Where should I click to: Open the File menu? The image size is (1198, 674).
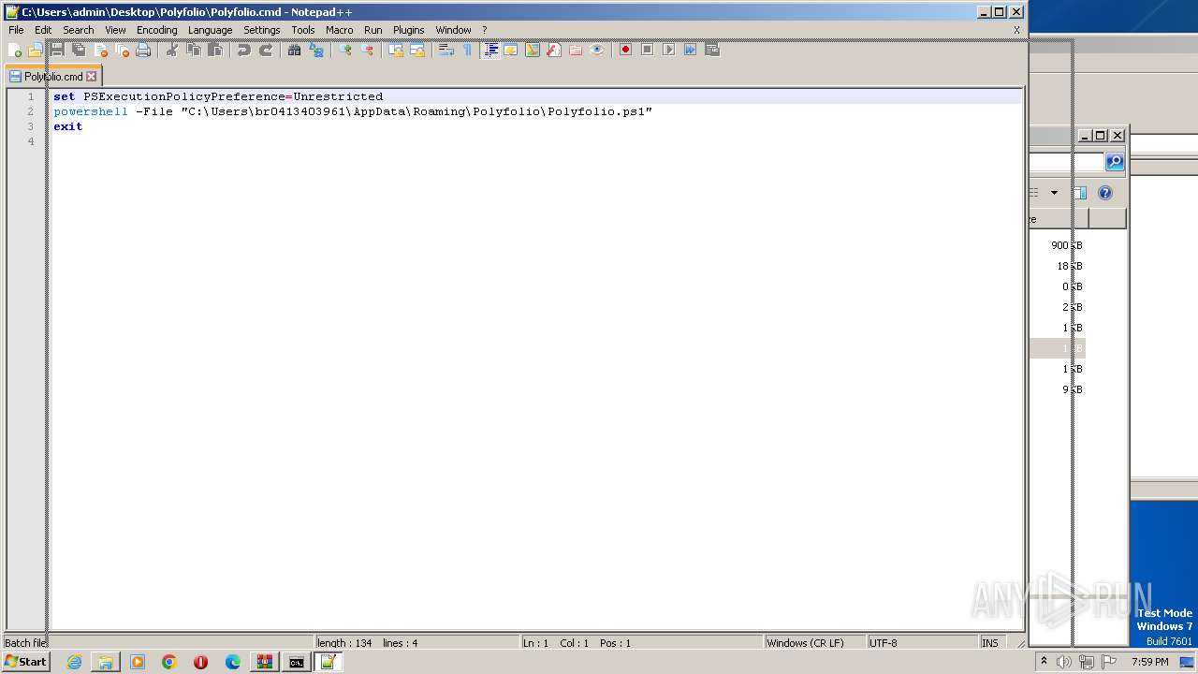coord(16,30)
